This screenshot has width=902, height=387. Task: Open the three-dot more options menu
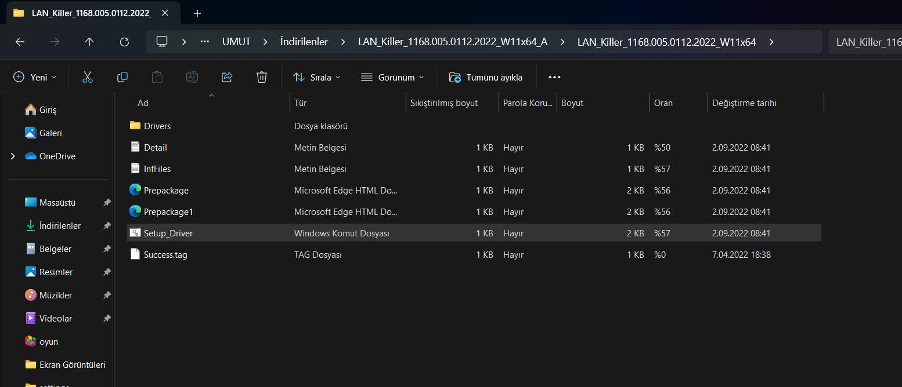pyautogui.click(x=554, y=77)
